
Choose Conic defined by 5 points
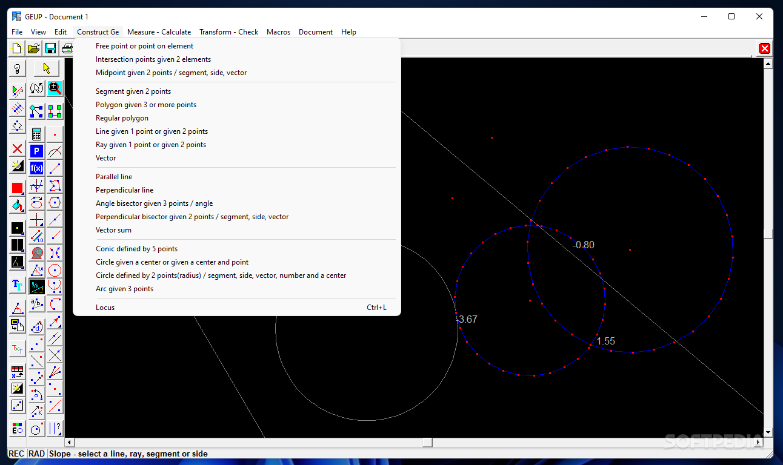click(237, 249)
